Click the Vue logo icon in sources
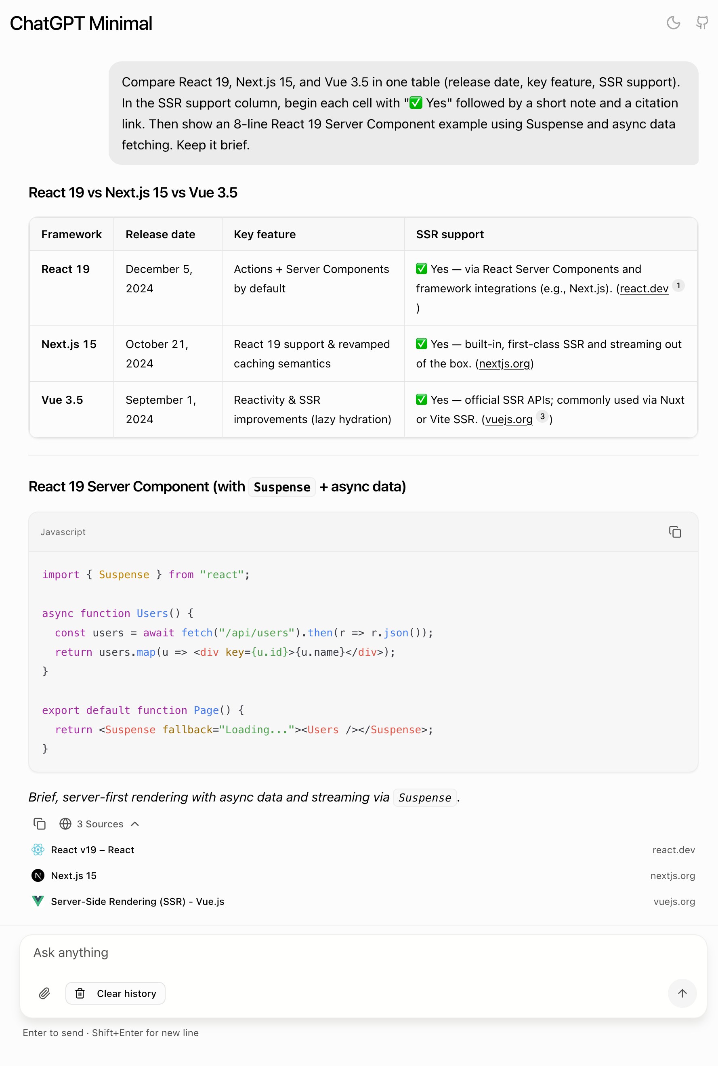 38,901
